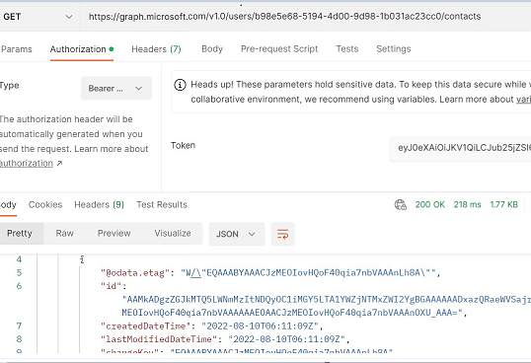Image resolution: width=531 pixels, height=363 pixels.
Task: Toggle the wrap lines icon button
Action: point(282,234)
